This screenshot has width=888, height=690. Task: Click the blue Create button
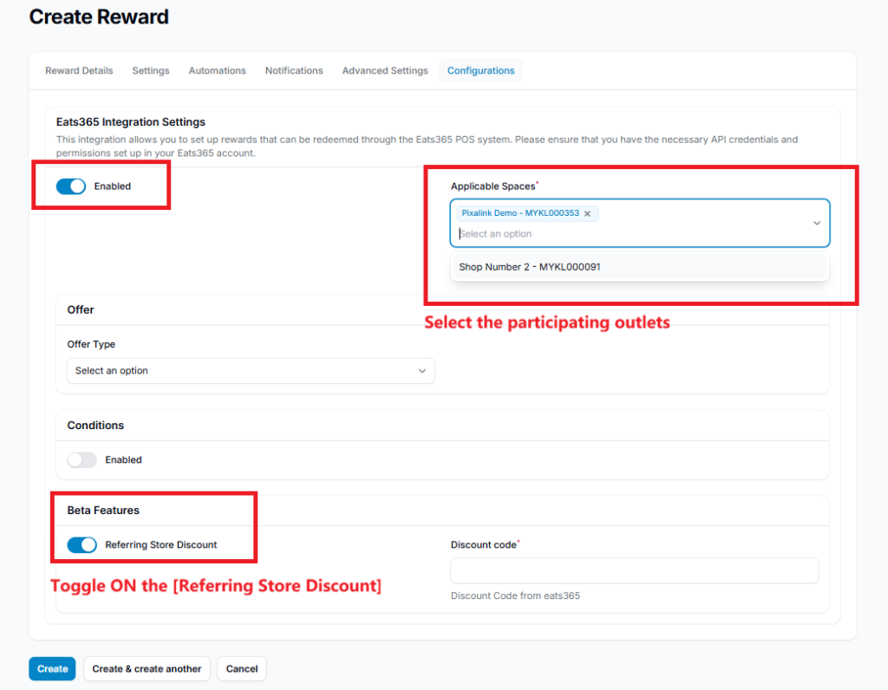52,669
